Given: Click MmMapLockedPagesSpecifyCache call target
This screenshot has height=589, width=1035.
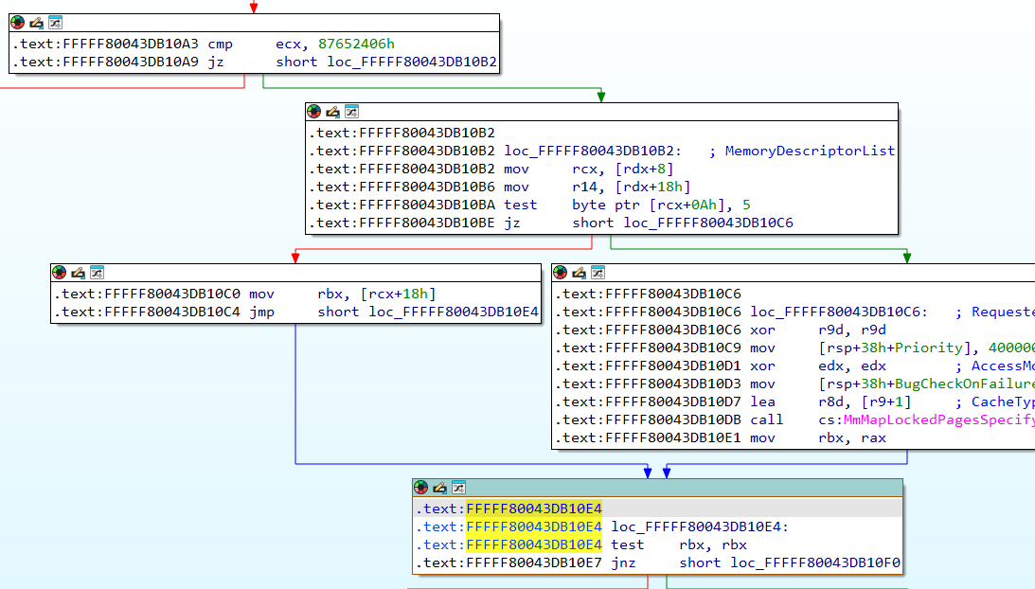Looking at the screenshot, I should (x=938, y=419).
